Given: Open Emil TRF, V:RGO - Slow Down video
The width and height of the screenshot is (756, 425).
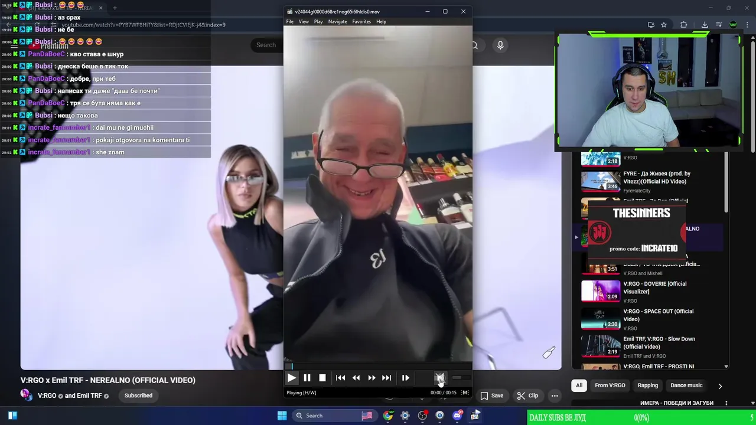Looking at the screenshot, I should [659, 342].
